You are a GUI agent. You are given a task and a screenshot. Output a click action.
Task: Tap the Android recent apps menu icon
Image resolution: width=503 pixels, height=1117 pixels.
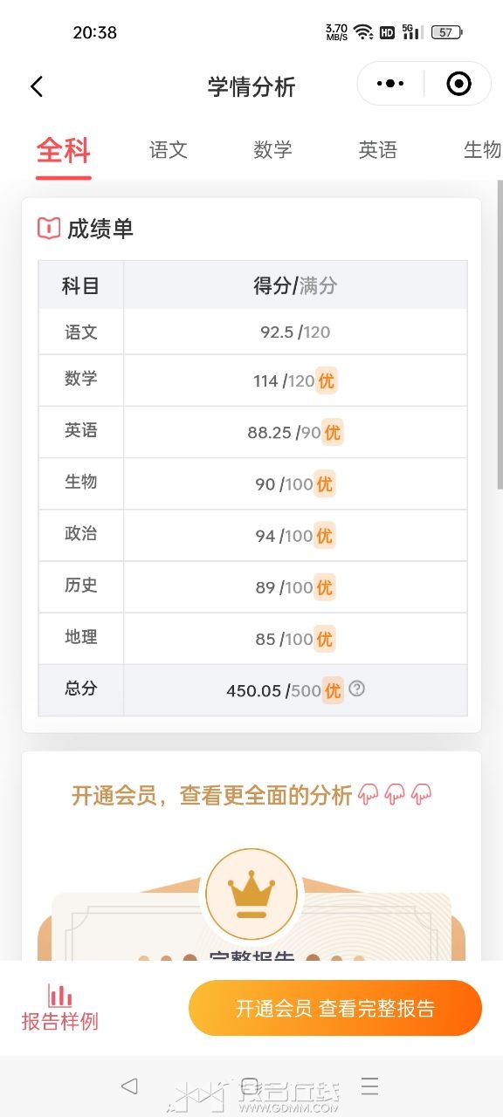click(370, 1086)
